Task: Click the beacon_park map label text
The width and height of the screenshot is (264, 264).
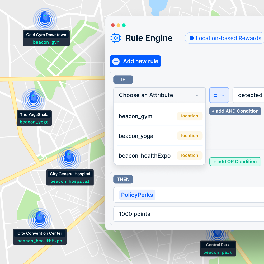Action: point(218,252)
